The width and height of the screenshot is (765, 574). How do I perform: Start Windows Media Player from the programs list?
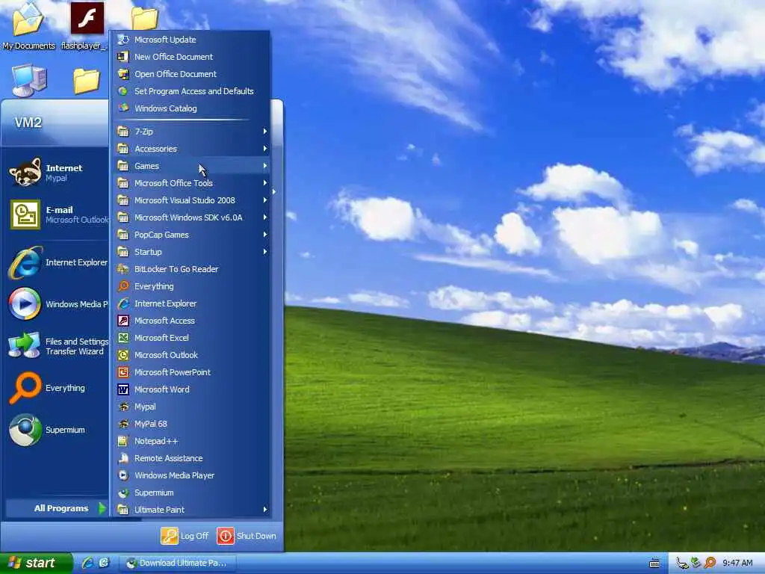[x=192, y=475]
